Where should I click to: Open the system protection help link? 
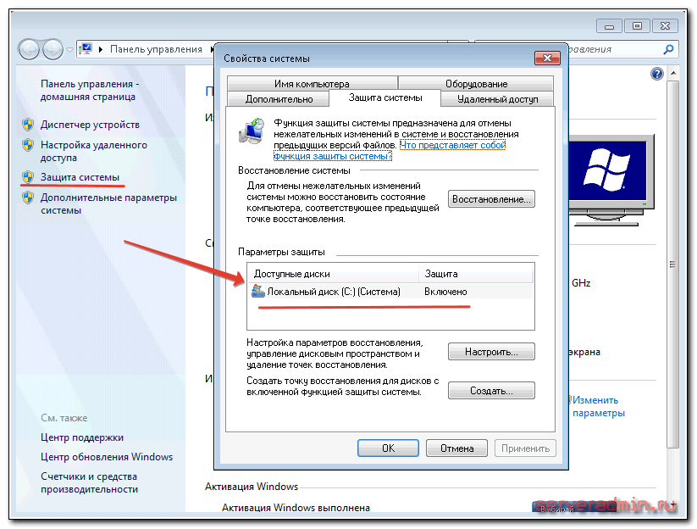tap(452, 146)
